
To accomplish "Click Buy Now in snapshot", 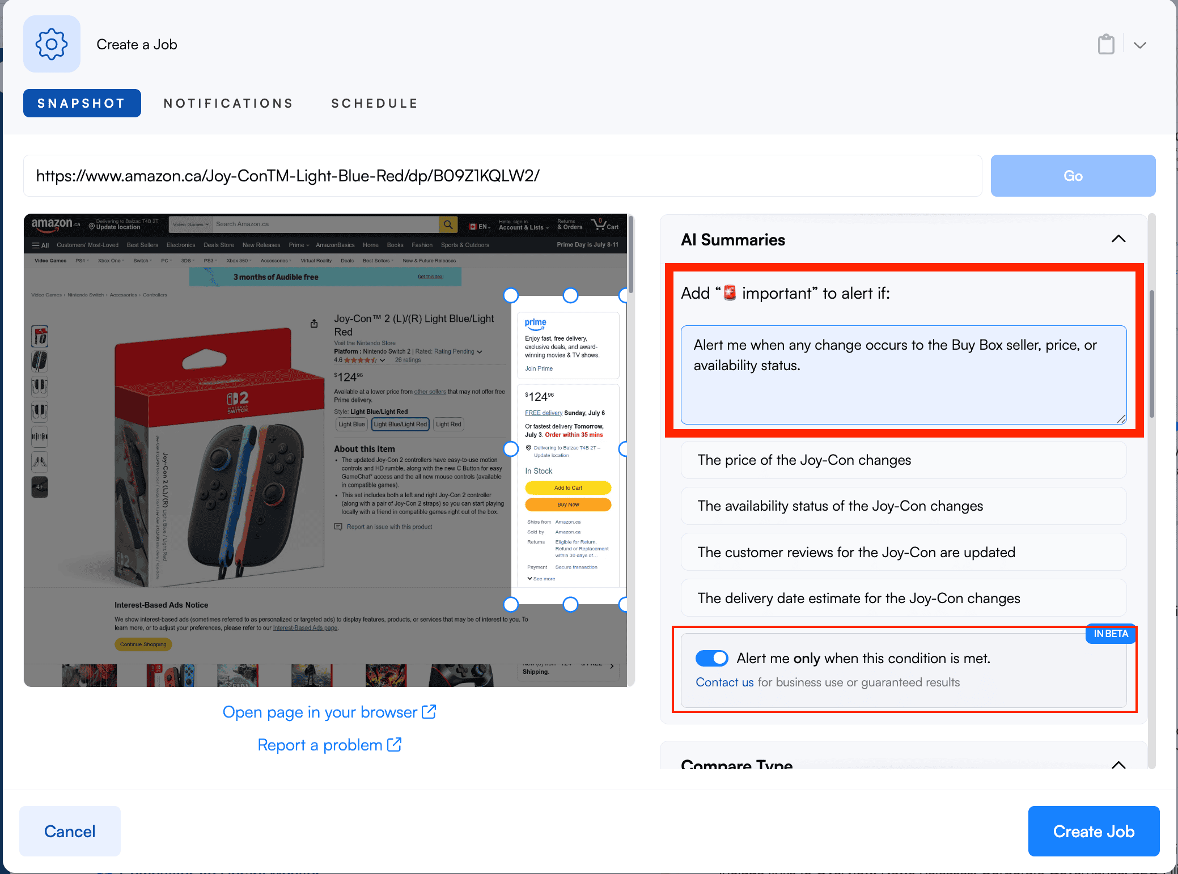I will pos(568,504).
